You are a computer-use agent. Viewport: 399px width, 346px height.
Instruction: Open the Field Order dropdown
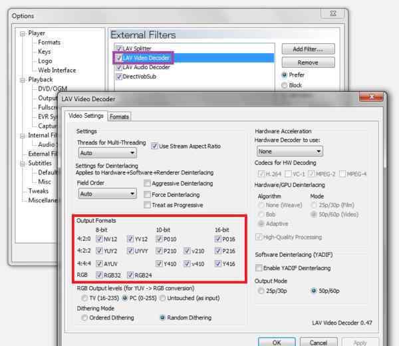[107, 194]
